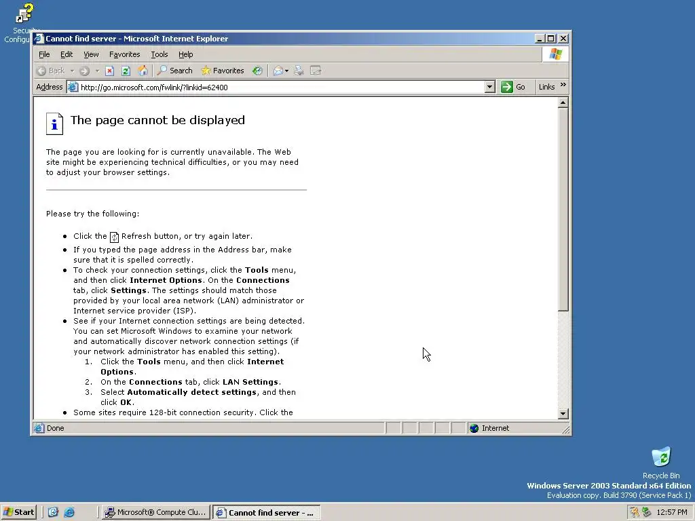Click into the Address URL field
This screenshot has width=695, height=521.
coord(282,88)
